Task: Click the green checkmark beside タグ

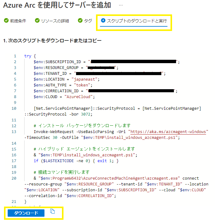Action: 80,21
